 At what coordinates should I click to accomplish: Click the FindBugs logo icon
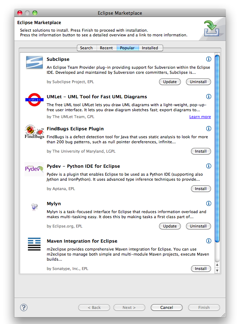pyautogui.click(x=34, y=132)
